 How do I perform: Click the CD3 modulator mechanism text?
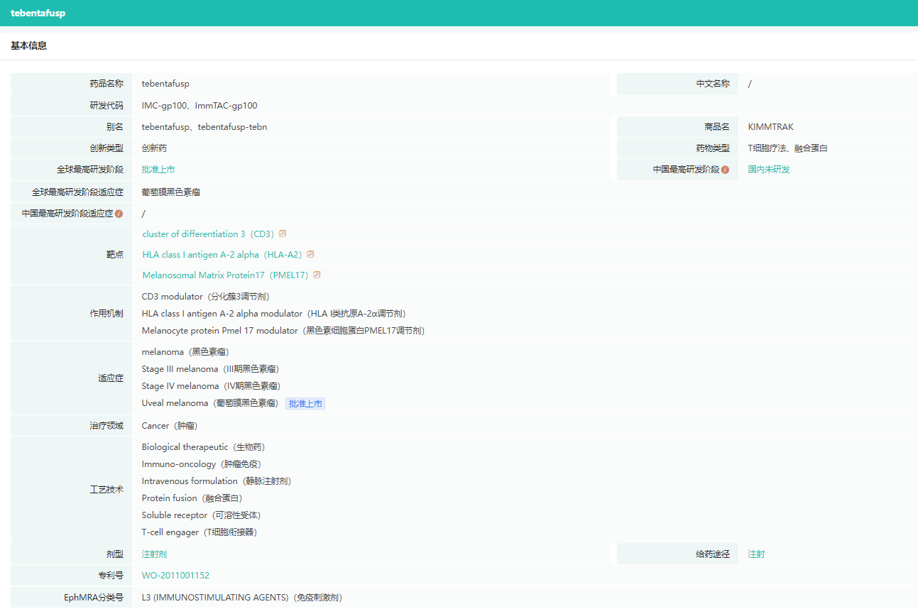pyautogui.click(x=206, y=297)
